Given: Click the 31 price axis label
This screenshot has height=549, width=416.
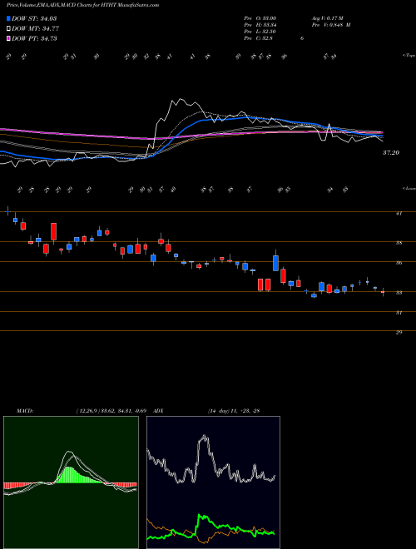Looking at the screenshot, I should tap(399, 313).
